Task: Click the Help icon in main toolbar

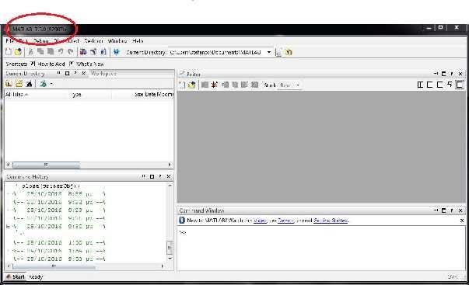Action: (116, 52)
